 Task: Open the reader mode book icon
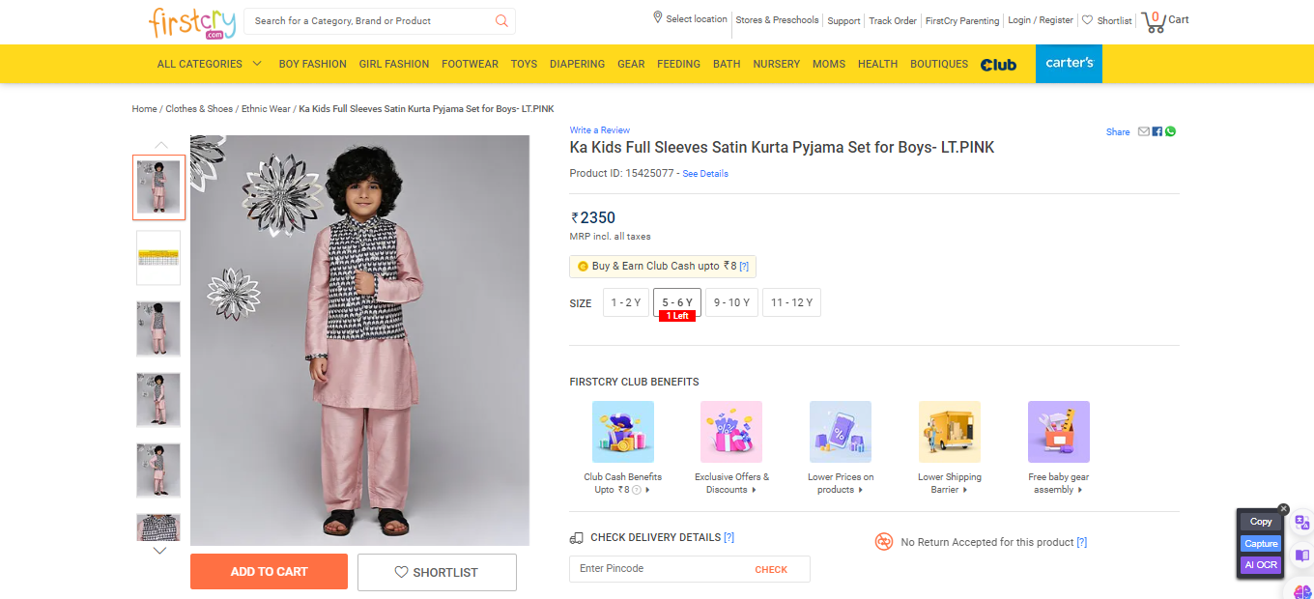click(1302, 556)
